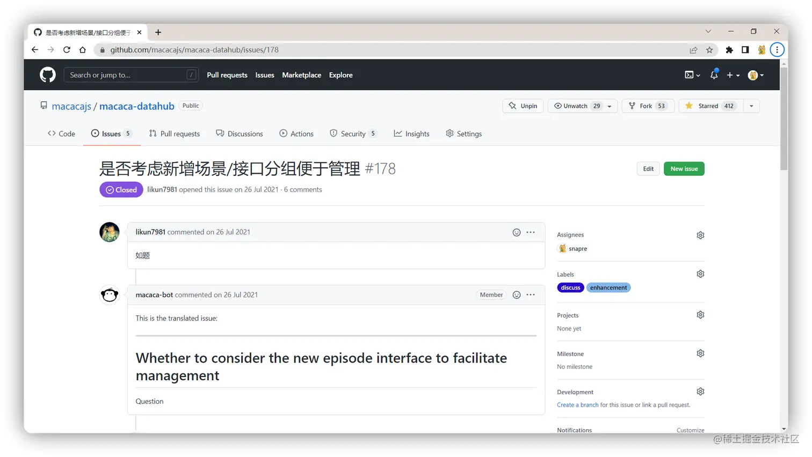This screenshot has width=812, height=457.
Task: Expand the browser tab search chevron
Action: [708, 31]
